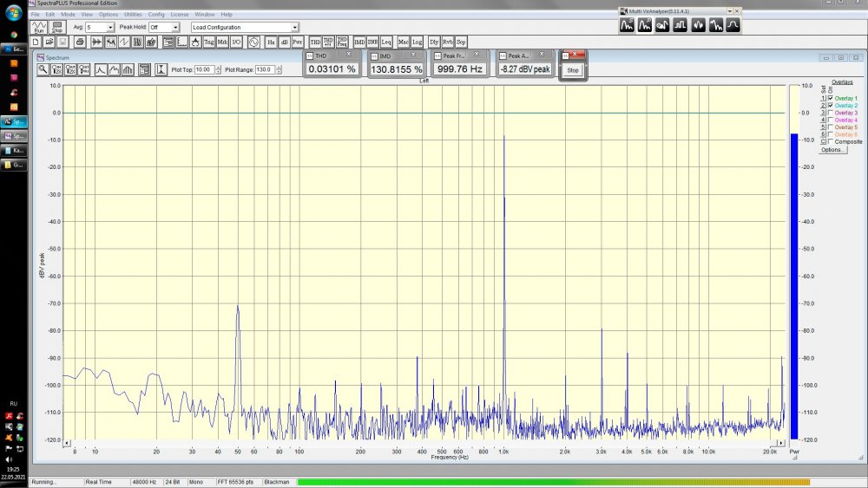Expand the Peak Hold dropdown
The width and height of the screenshot is (868, 488).
click(175, 28)
